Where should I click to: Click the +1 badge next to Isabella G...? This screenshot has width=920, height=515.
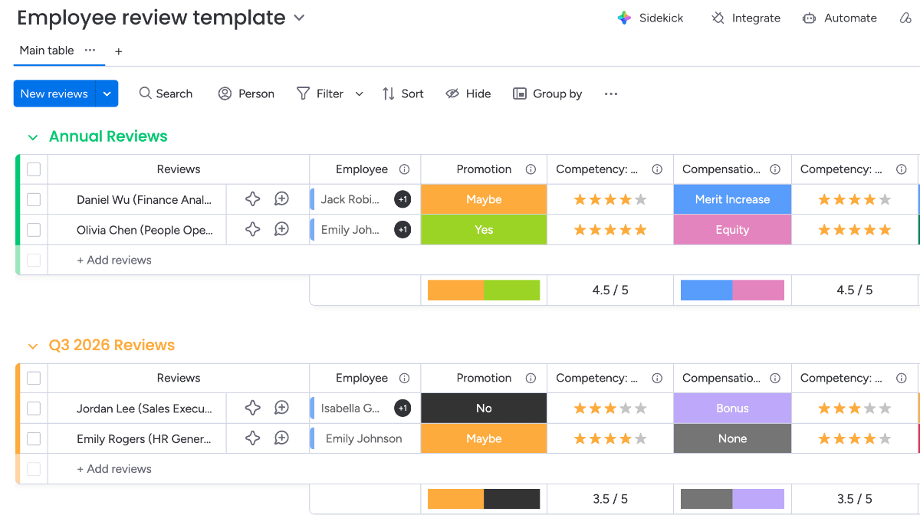point(402,408)
